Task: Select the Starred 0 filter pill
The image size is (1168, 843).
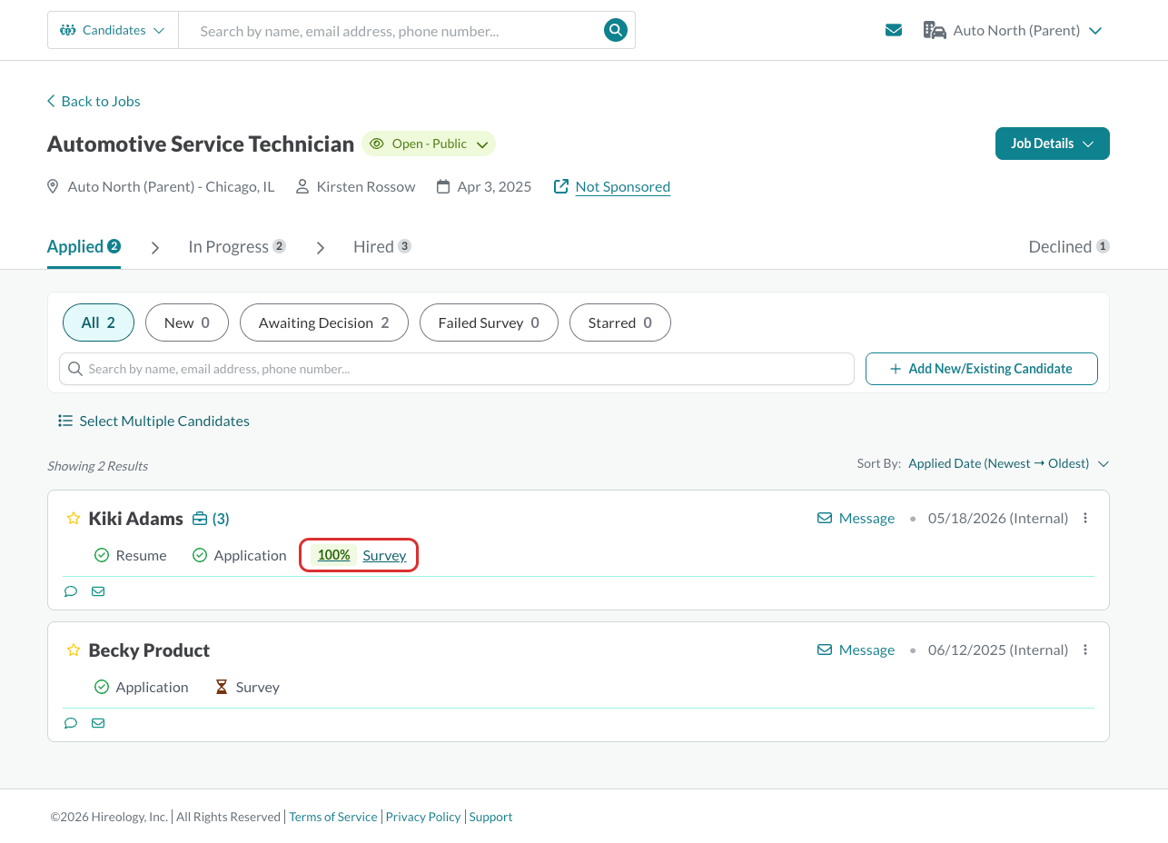Action: click(x=620, y=322)
